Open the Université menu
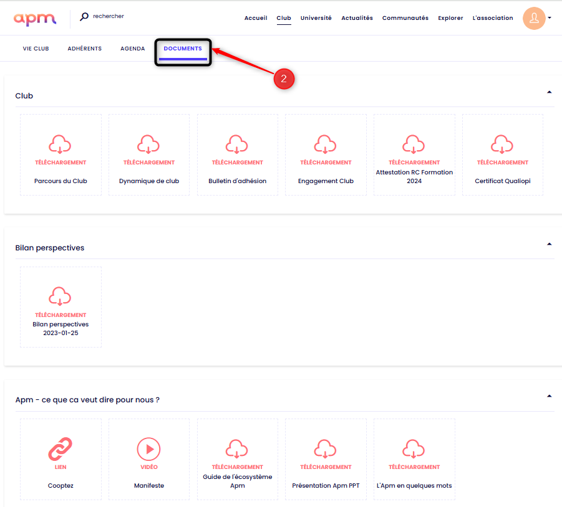562x507 pixels. point(316,18)
